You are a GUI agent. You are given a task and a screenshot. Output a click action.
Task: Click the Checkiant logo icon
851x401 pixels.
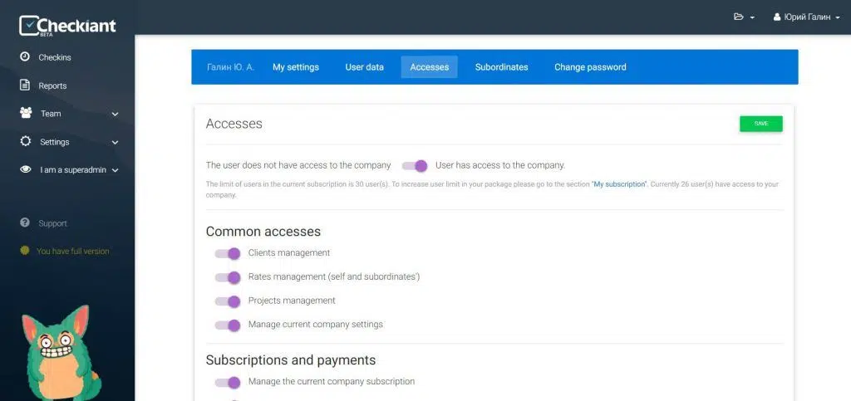tap(28, 26)
